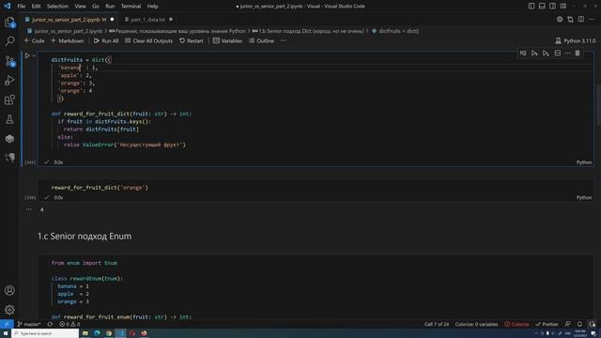601x338 pixels.
Task: Click Python language label of first cell
Action: click(584, 162)
